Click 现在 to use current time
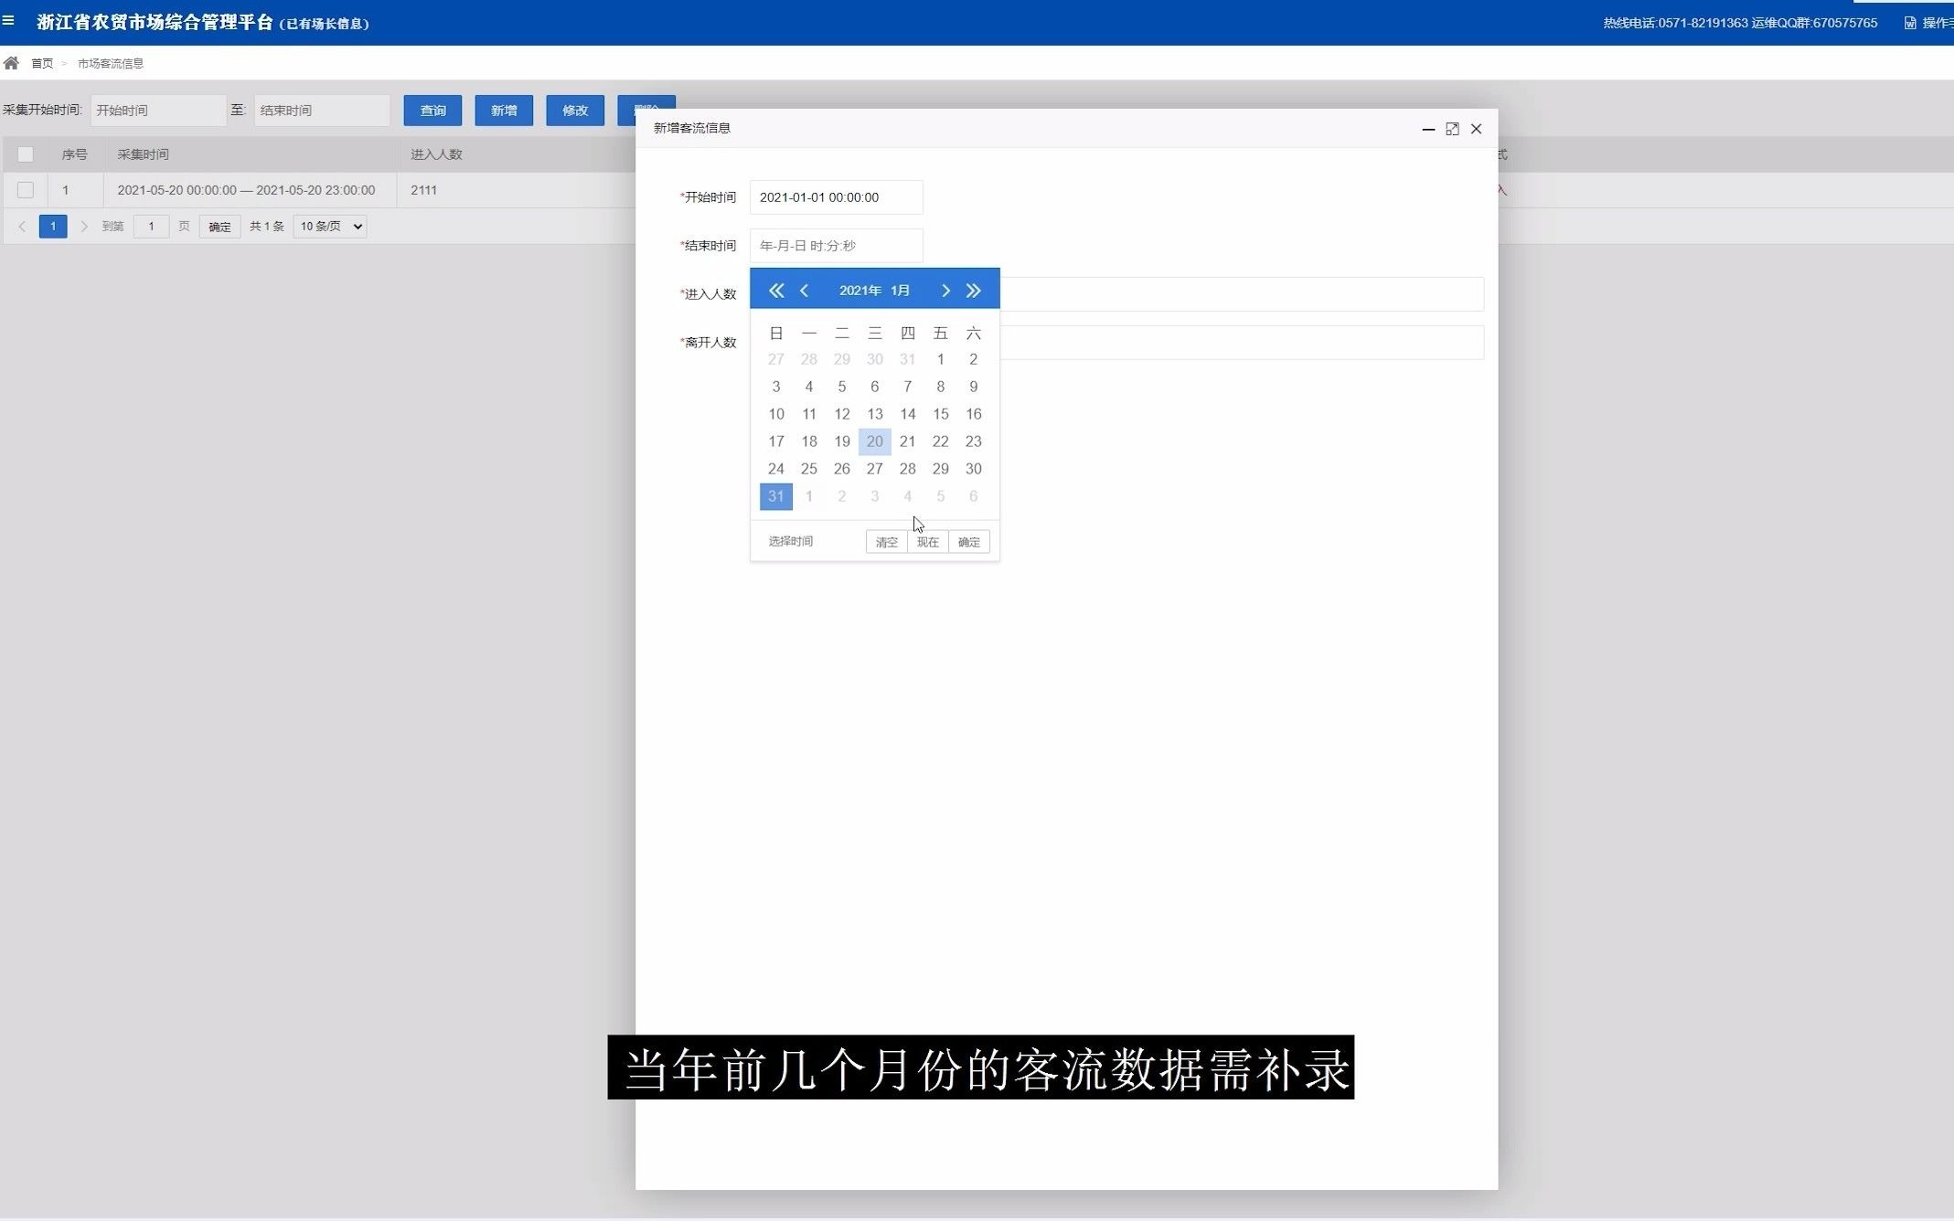Screen dimensions: 1954x1221 [x=927, y=541]
